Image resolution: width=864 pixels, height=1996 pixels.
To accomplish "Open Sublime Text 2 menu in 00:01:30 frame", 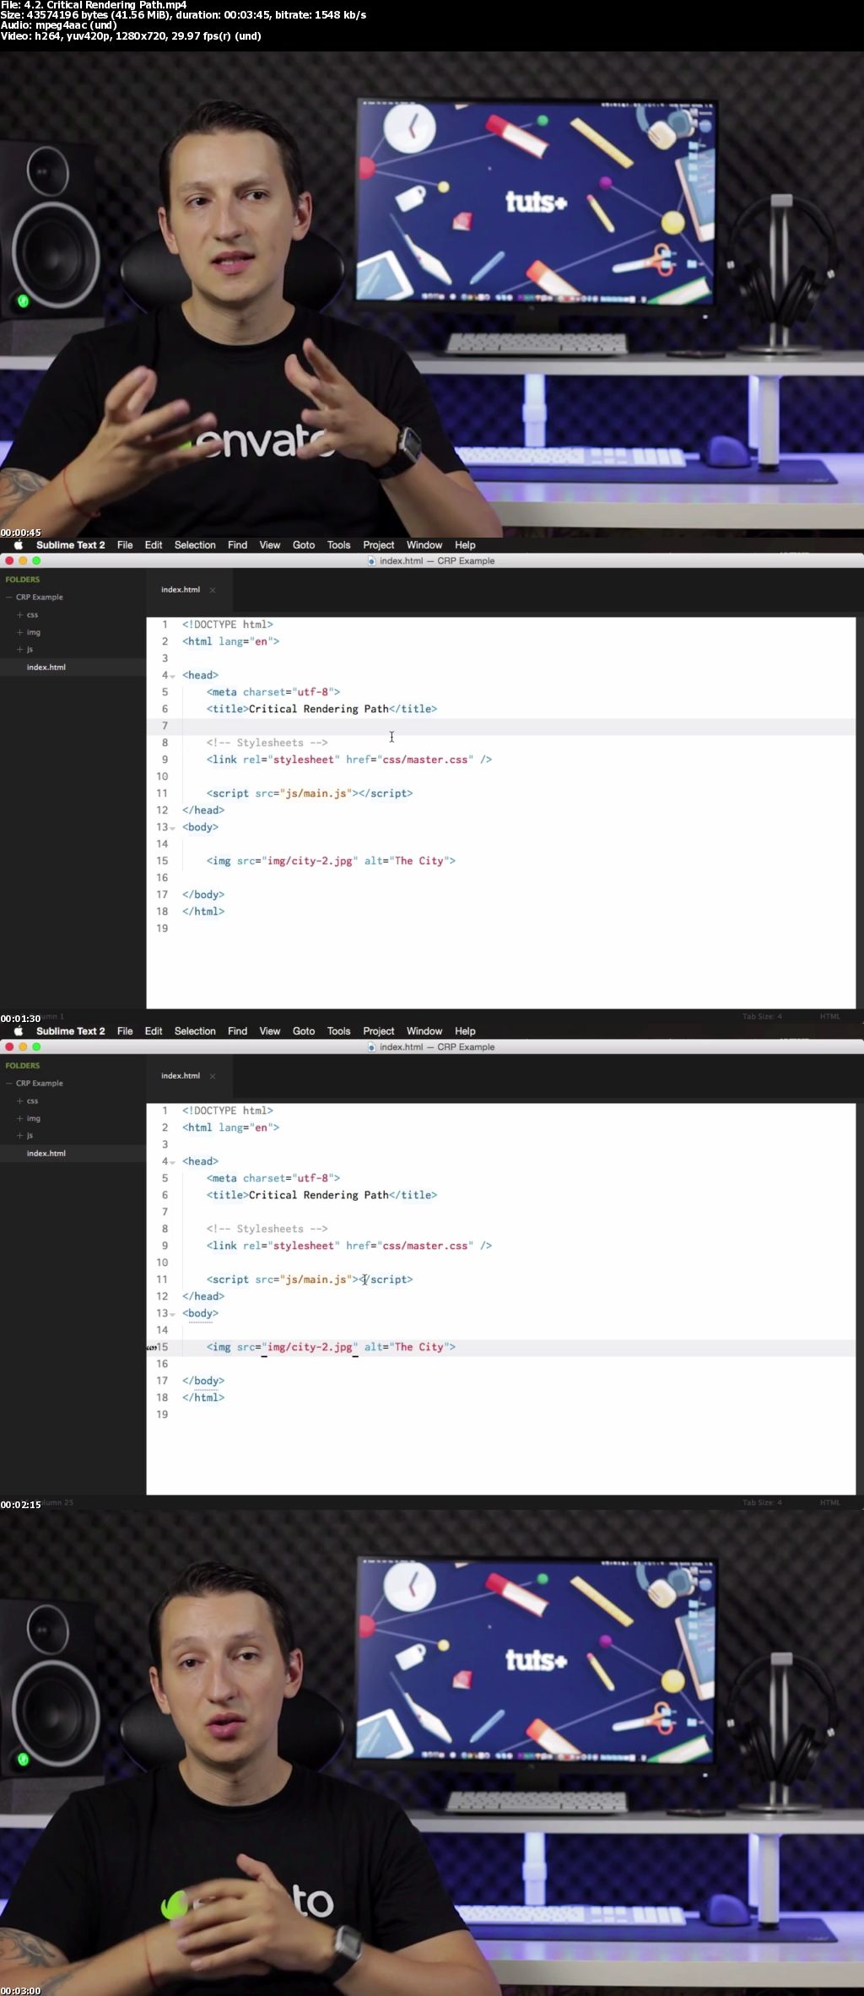I will tap(71, 545).
